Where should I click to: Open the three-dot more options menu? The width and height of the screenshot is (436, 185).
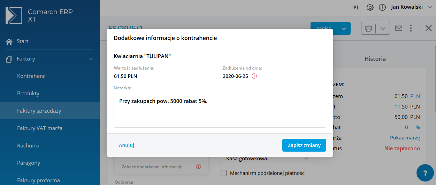click(411, 29)
